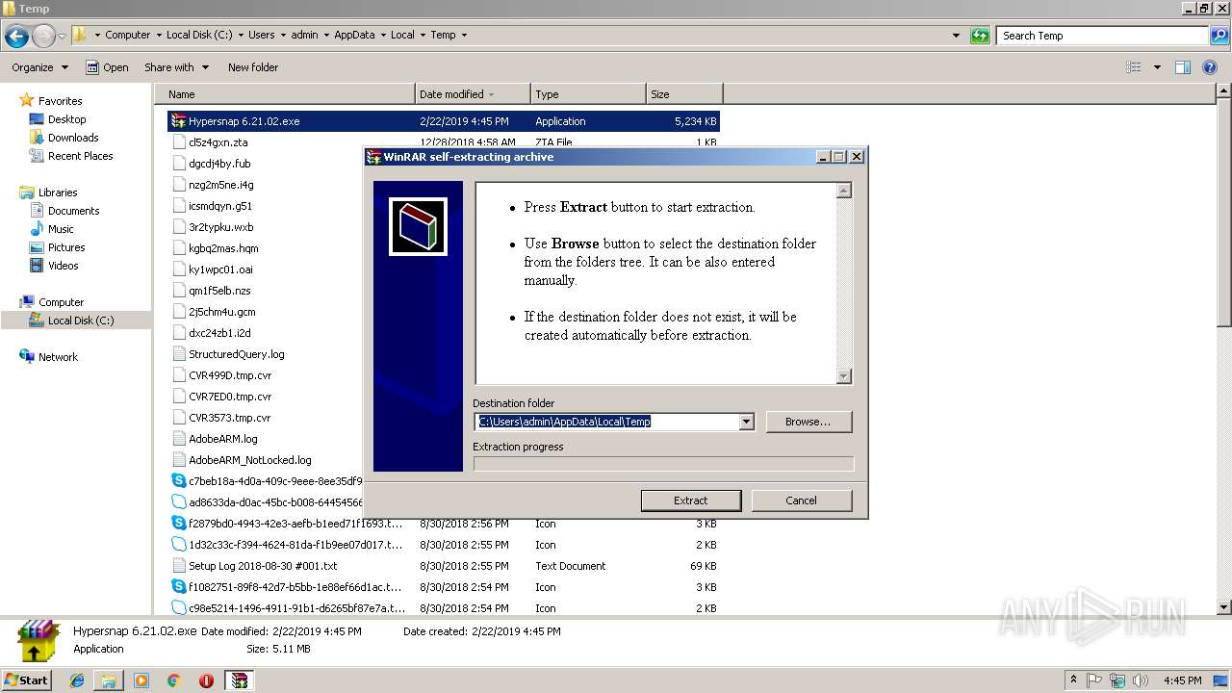Click Skype icon of c7beb18a file
This screenshot has height=693, width=1232.
[178, 481]
